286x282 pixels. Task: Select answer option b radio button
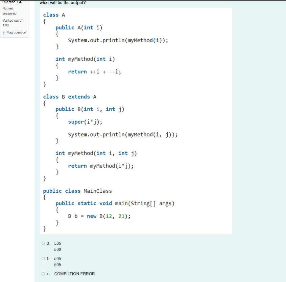[x=43, y=258]
